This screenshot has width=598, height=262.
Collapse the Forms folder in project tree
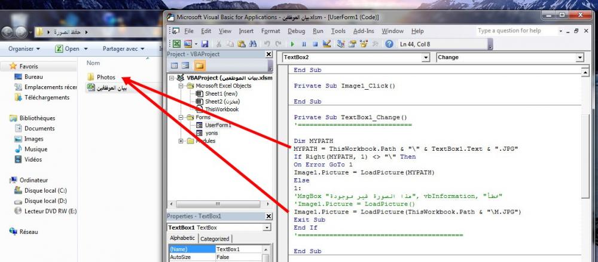point(181,117)
